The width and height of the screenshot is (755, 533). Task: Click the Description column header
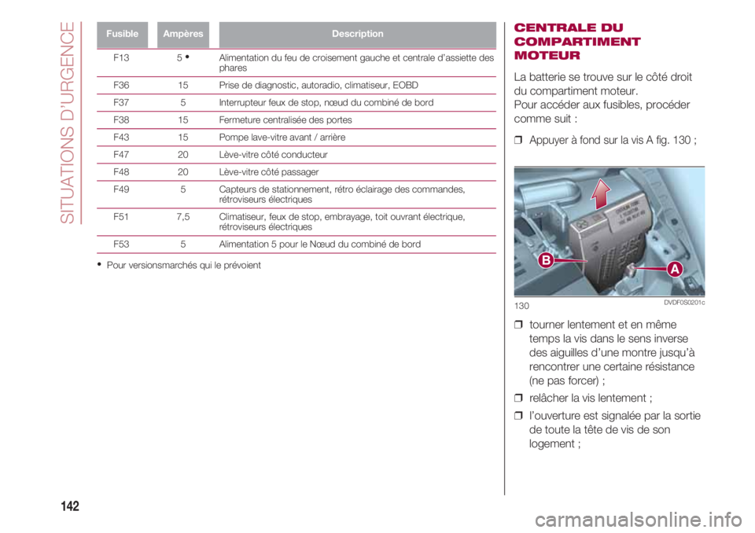357,34
